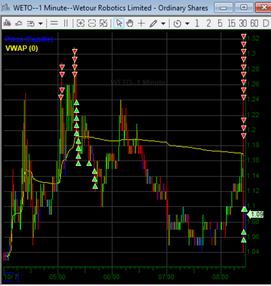Select the vertical lines tool
Image resolution: width=271 pixels, height=286 pixels.
point(66,24)
